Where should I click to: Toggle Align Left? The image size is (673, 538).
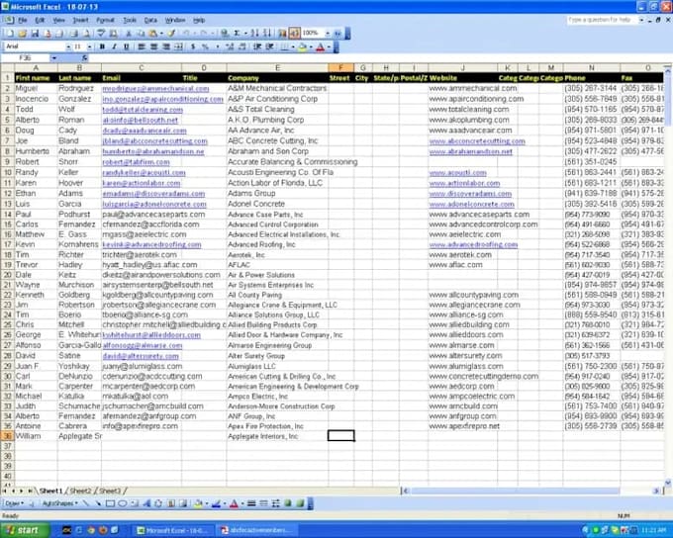pyautogui.click(x=141, y=46)
